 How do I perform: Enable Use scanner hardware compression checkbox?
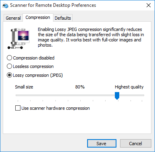[18, 108]
